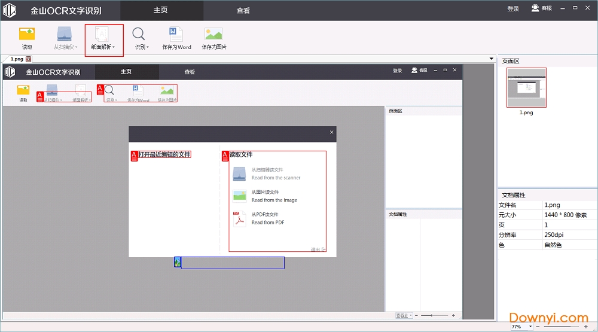Click the zoom slider in bottom status bar

pyautogui.click(x=561, y=327)
